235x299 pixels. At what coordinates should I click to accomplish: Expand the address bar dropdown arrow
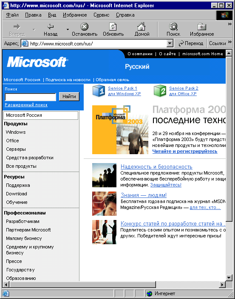[170, 43]
